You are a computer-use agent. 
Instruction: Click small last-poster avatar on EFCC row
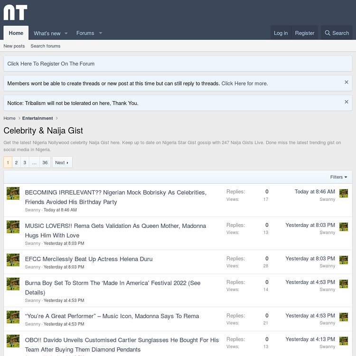(344, 260)
